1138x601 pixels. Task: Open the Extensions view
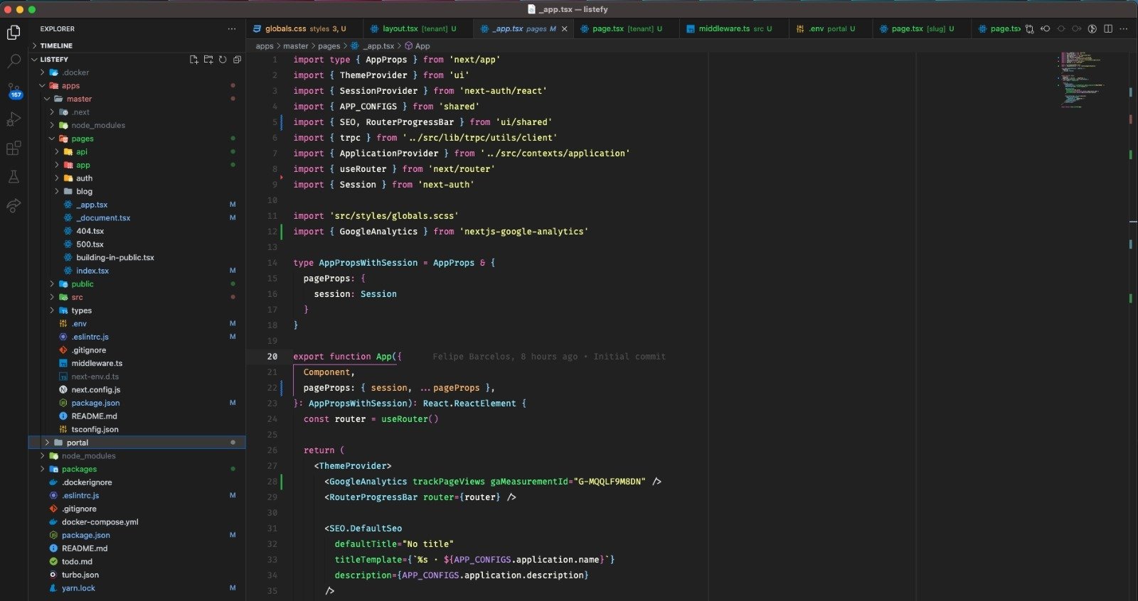pyautogui.click(x=14, y=148)
